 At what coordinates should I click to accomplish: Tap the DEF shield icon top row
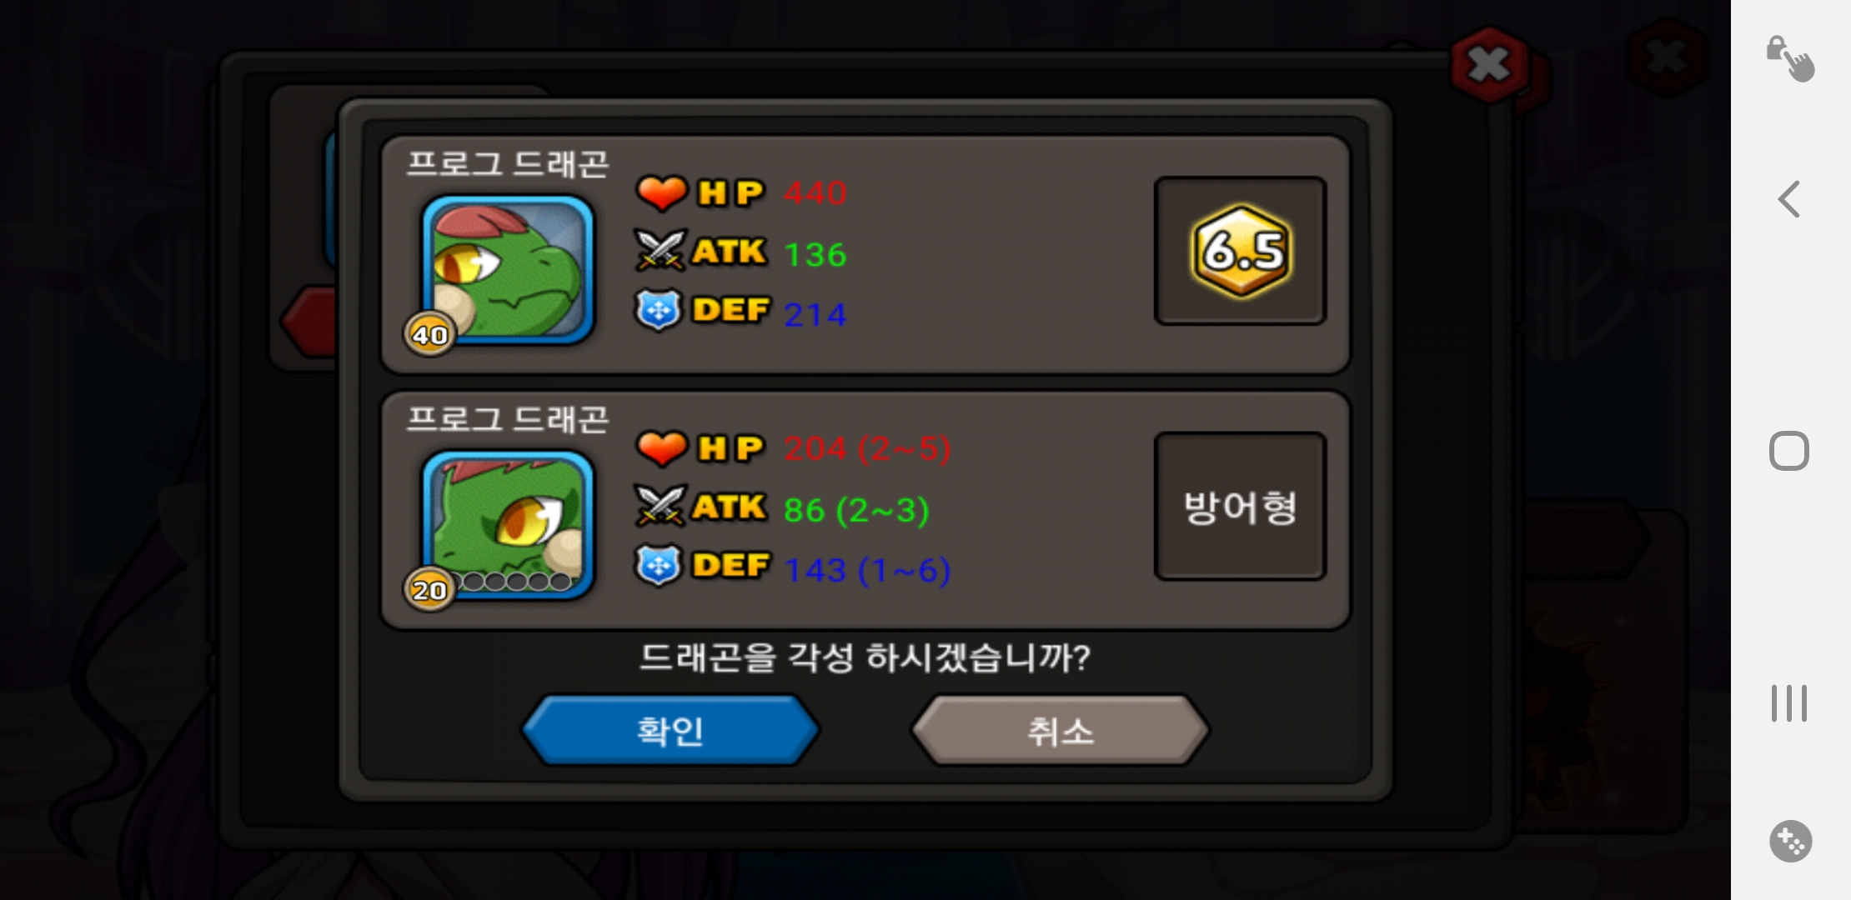(x=659, y=310)
